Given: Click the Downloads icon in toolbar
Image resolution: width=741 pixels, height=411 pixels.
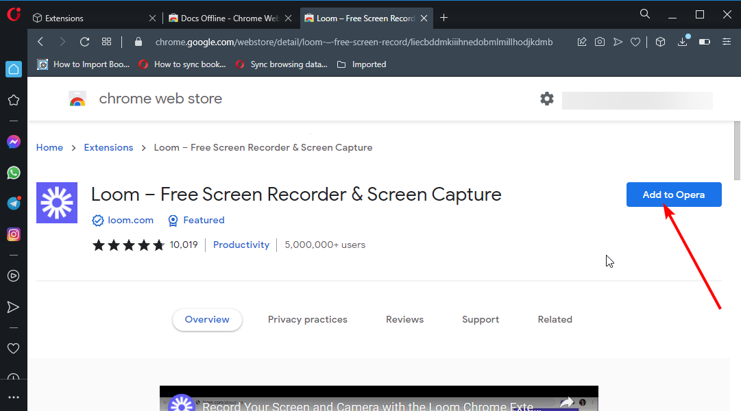Looking at the screenshot, I should click(682, 42).
